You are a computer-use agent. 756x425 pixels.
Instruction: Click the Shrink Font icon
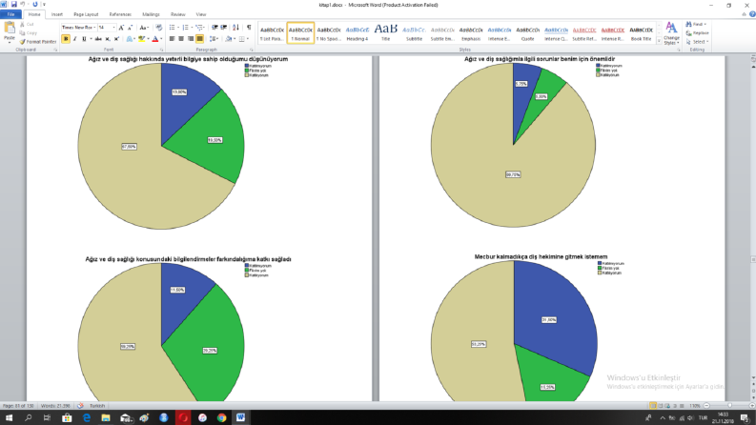pos(130,28)
